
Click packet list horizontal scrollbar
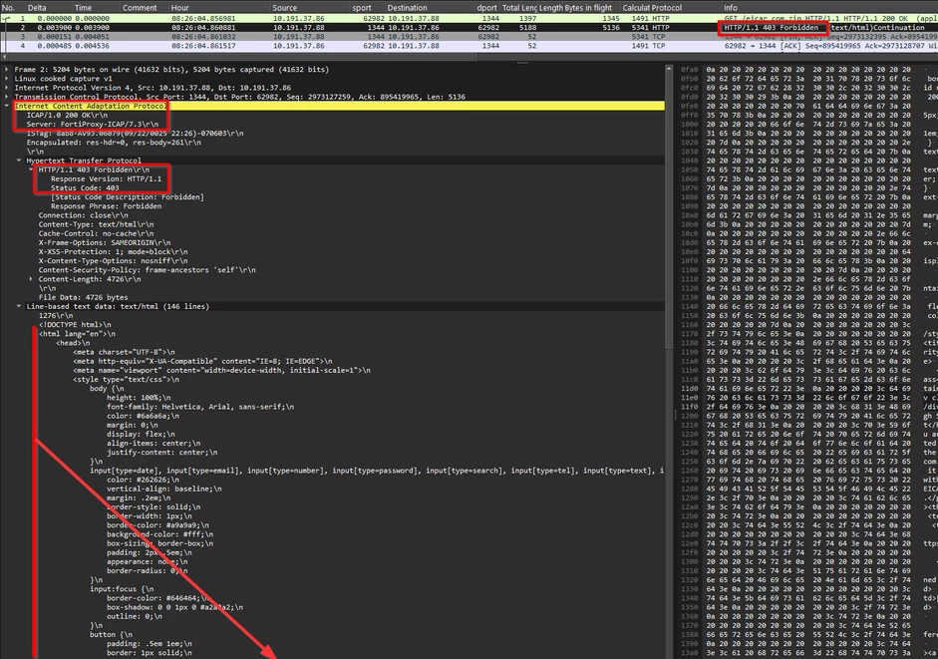(x=239, y=58)
